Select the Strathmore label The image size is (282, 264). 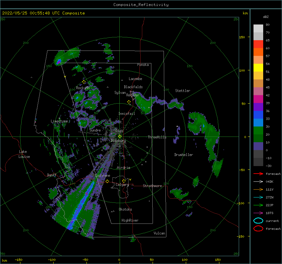click(152, 186)
